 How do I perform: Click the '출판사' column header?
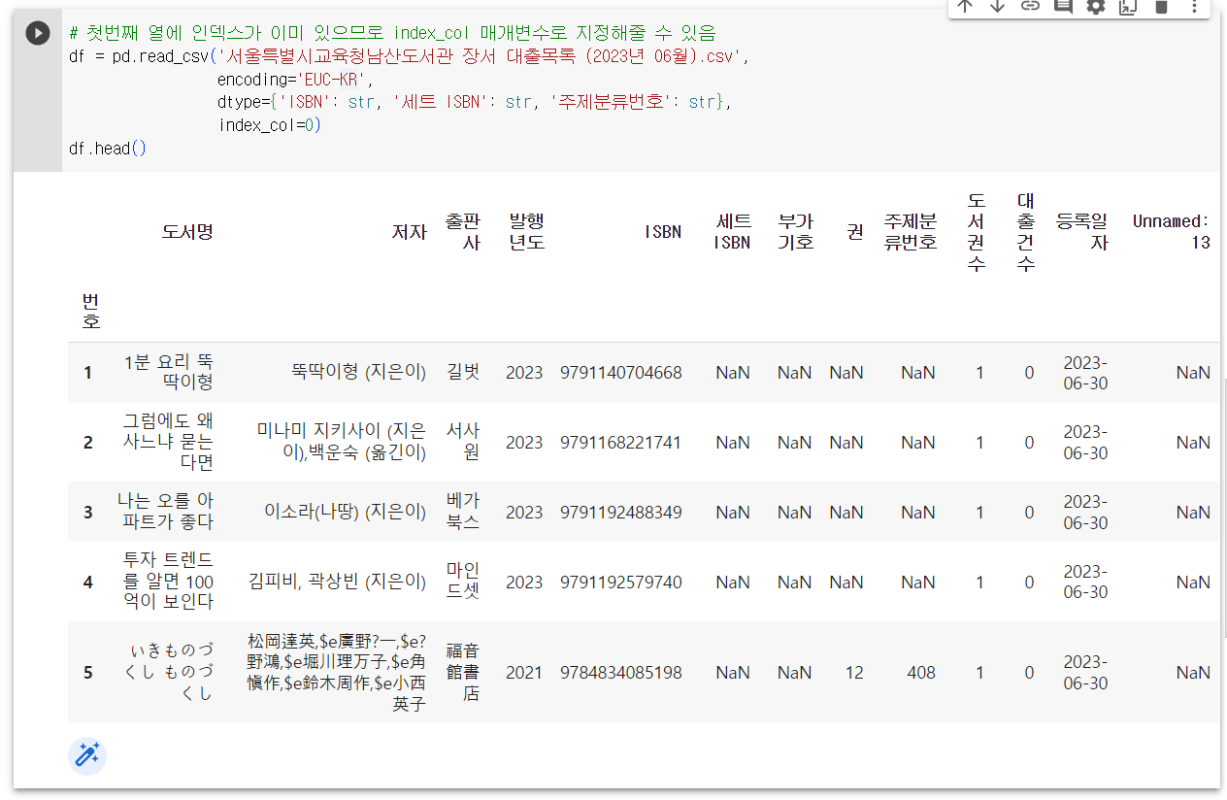pyautogui.click(x=462, y=231)
